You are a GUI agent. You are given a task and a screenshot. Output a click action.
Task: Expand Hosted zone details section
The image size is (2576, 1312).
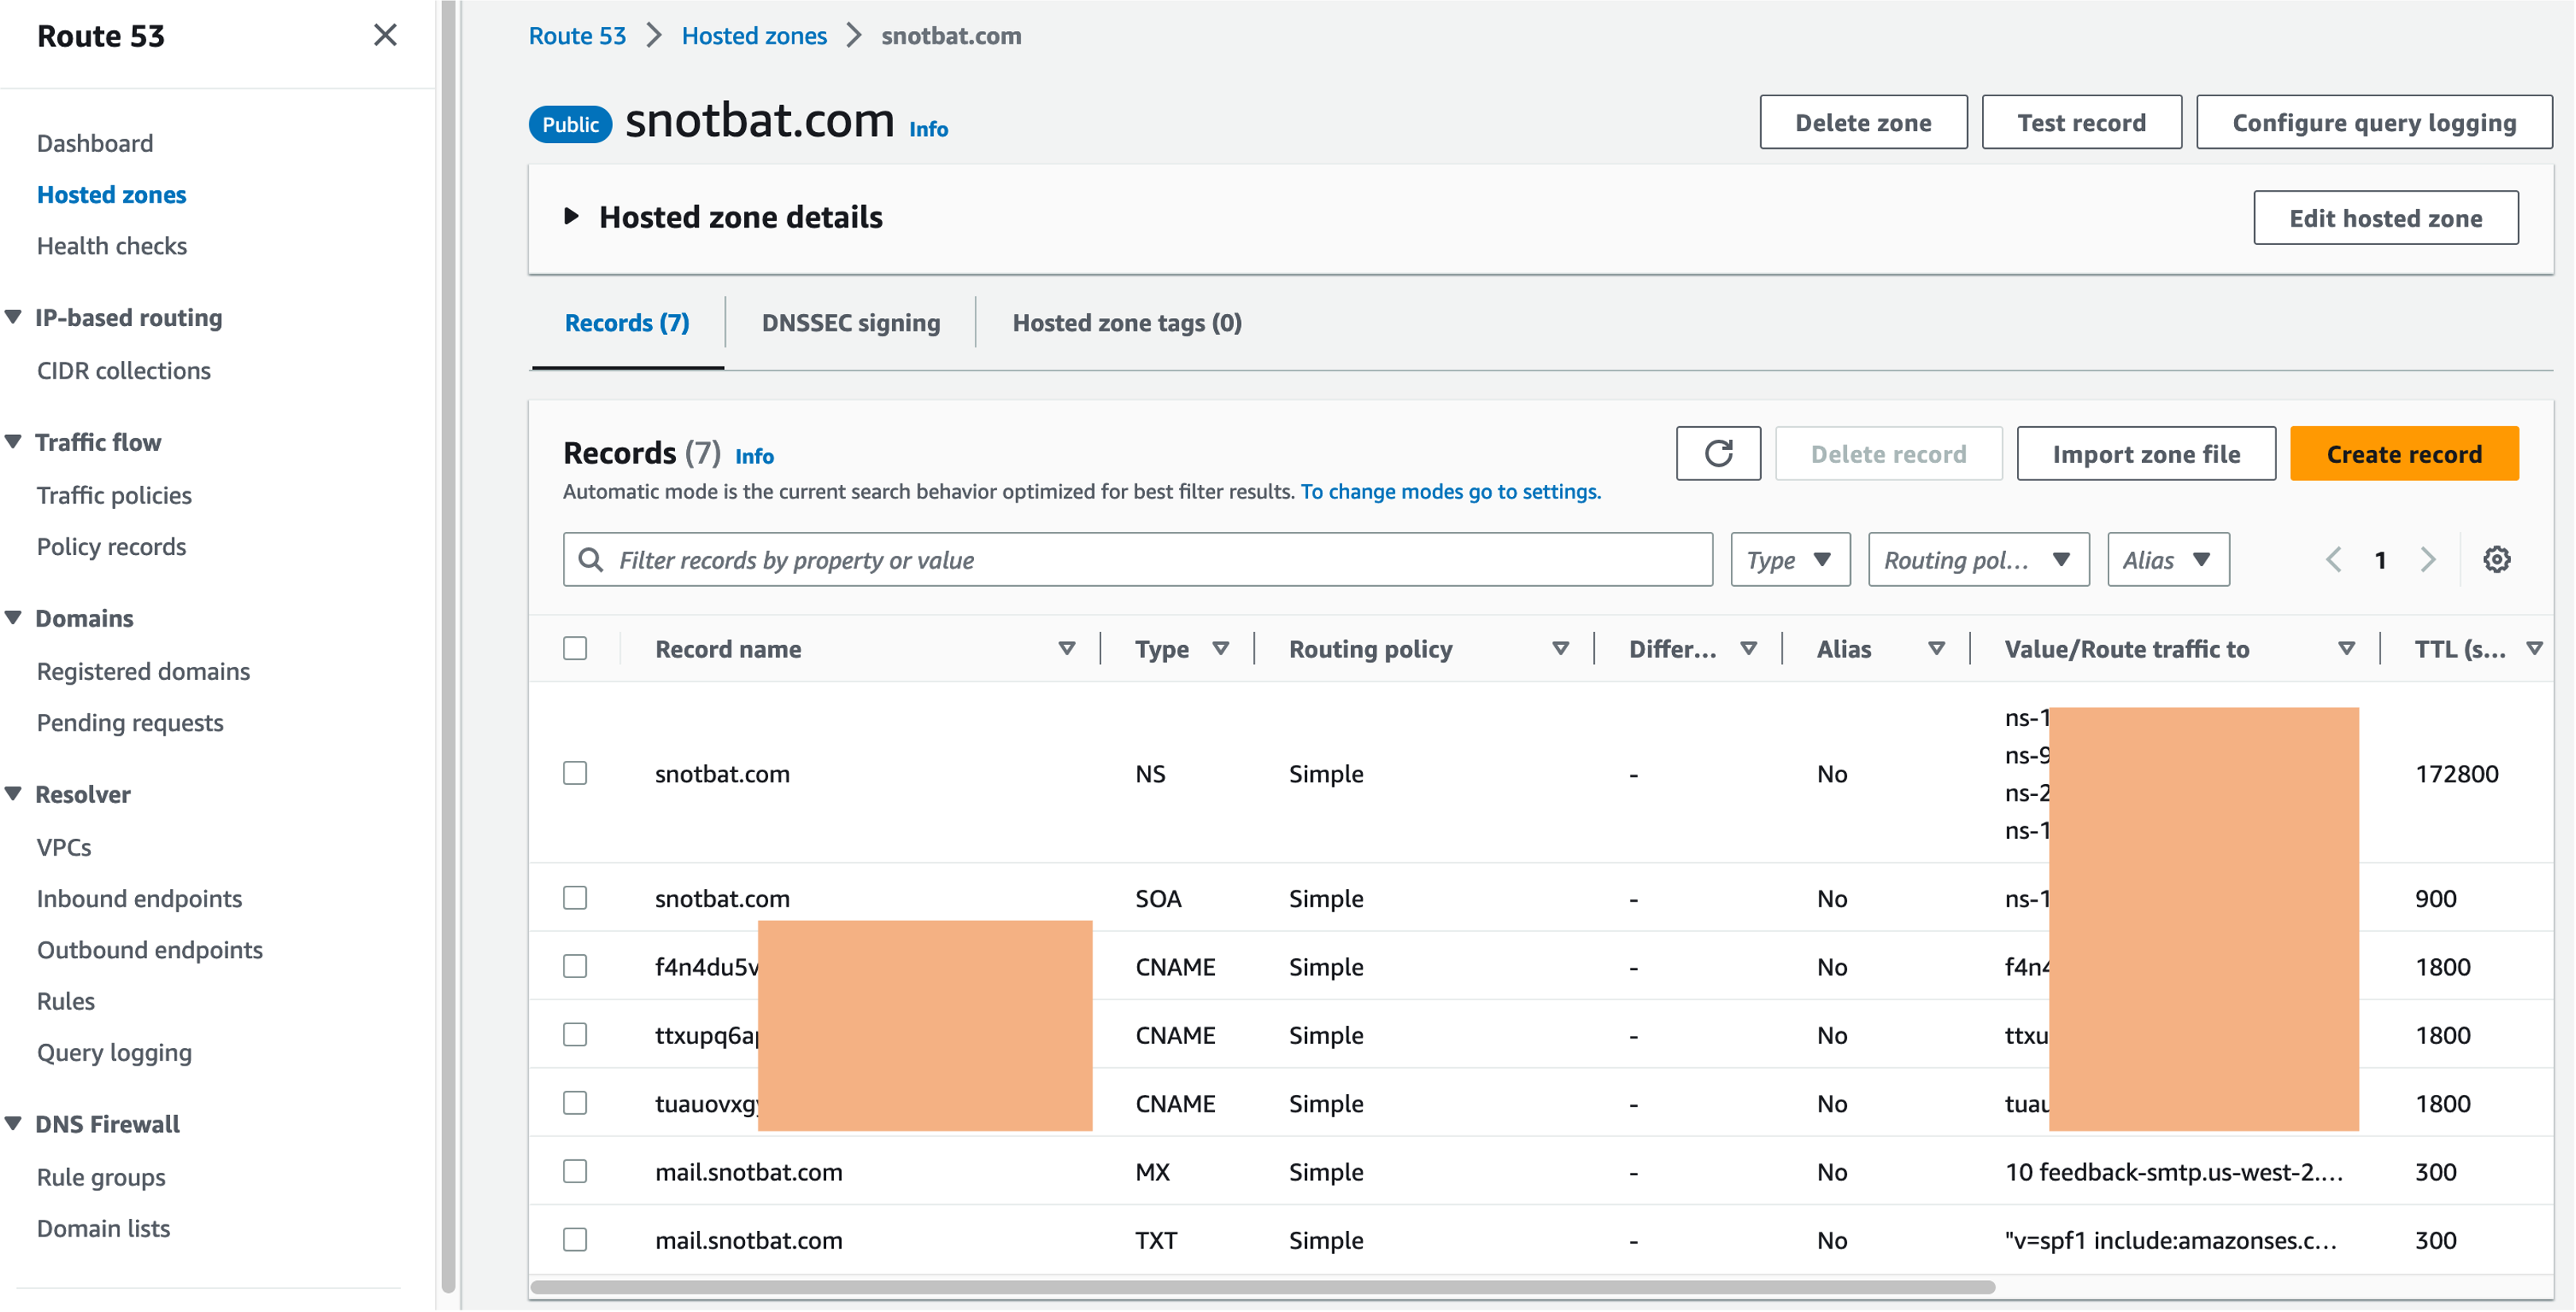(x=571, y=217)
